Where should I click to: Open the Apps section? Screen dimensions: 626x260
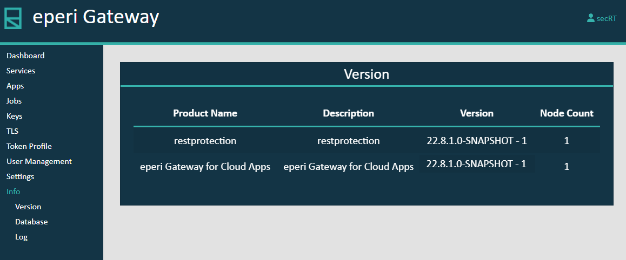pos(15,86)
